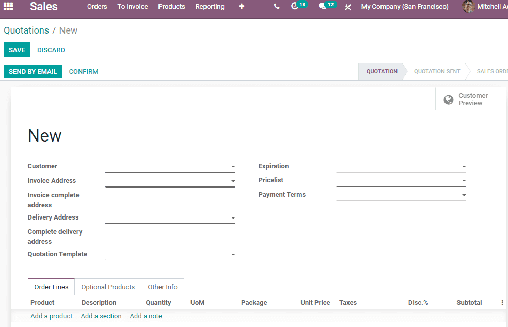Open the Orders menu
508x327 pixels.
pos(97,7)
